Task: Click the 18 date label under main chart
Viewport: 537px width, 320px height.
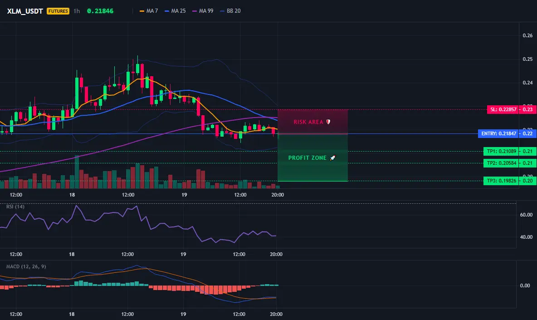Action: pyautogui.click(x=72, y=195)
